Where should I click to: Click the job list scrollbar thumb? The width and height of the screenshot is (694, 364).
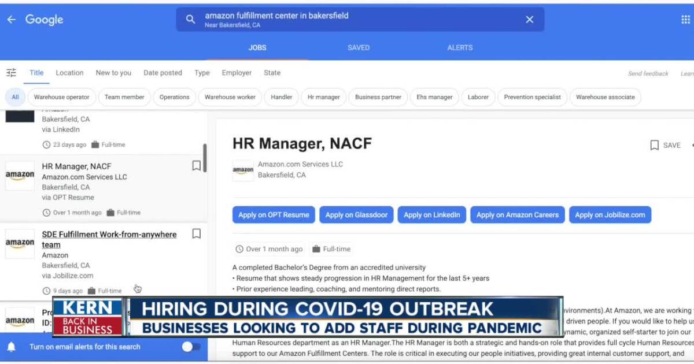coord(205,158)
